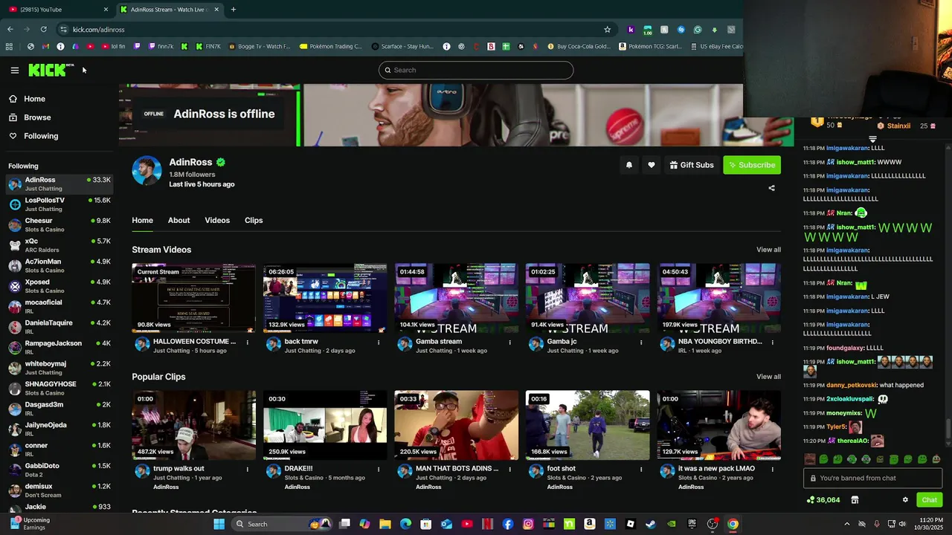This screenshot has height=535, width=952.
Task: Toggle the follow heart for AdinRoss
Action: pyautogui.click(x=652, y=165)
